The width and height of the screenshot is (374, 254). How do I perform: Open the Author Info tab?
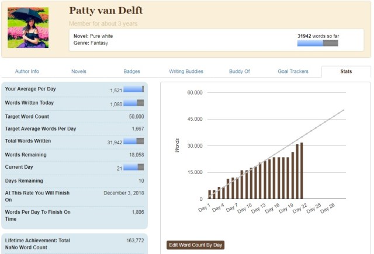[x=26, y=71]
